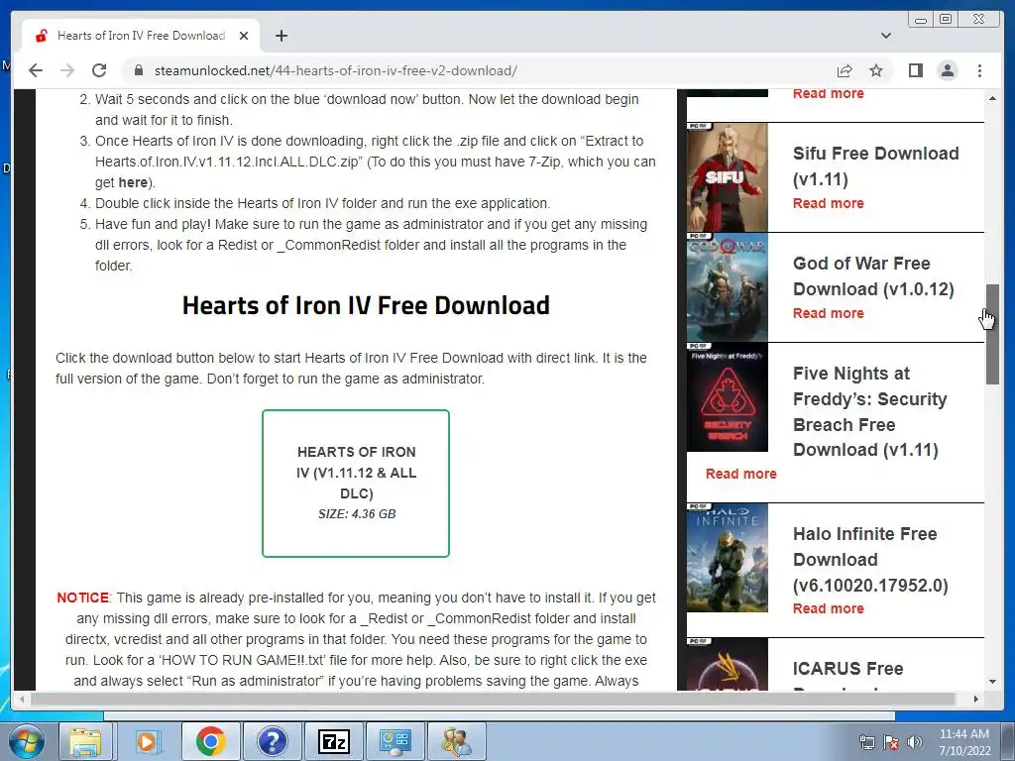1015x761 pixels.
Task: Switch to Chrome in the taskbar
Action: [x=210, y=741]
